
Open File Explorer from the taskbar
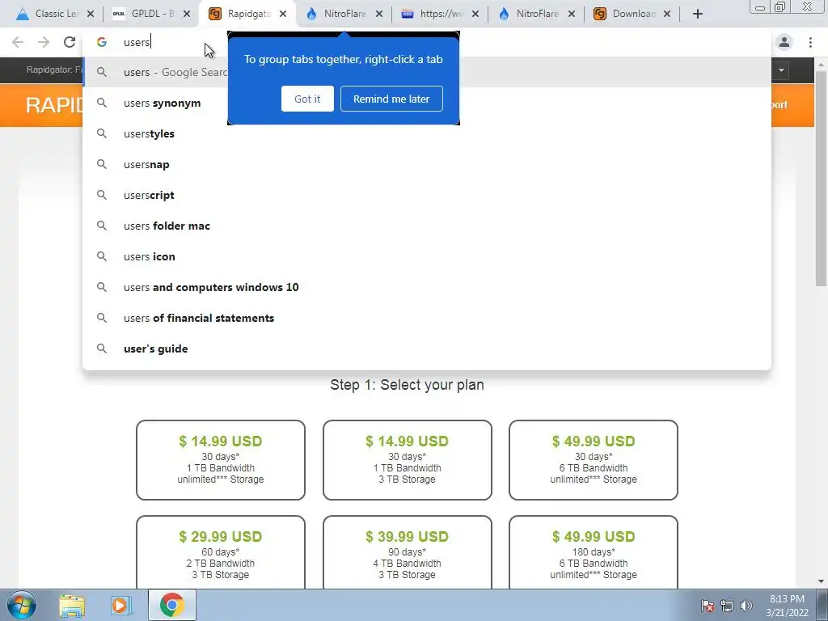click(x=72, y=605)
